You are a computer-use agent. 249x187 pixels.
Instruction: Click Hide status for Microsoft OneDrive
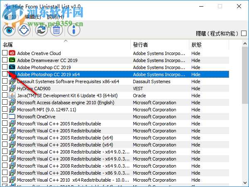pyautogui.click(x=195, y=117)
